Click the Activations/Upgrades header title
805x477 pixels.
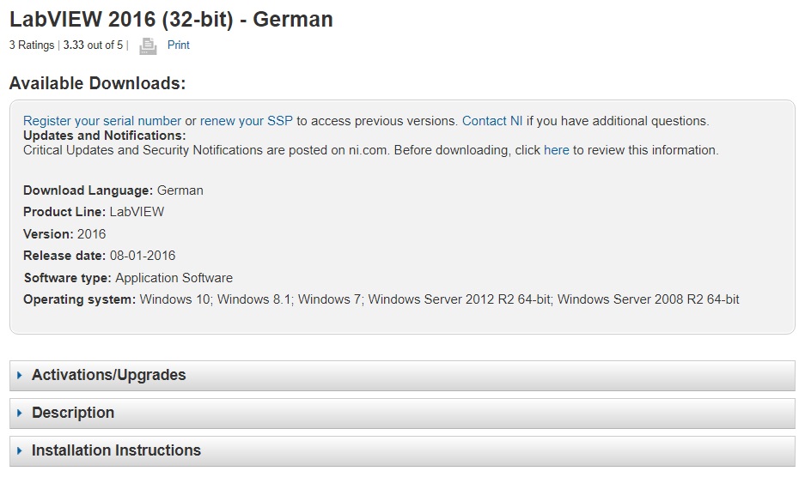coord(109,375)
